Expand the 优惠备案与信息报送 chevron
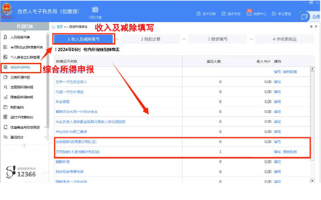Screen dimensions: 321x200 [x=45, y=127]
